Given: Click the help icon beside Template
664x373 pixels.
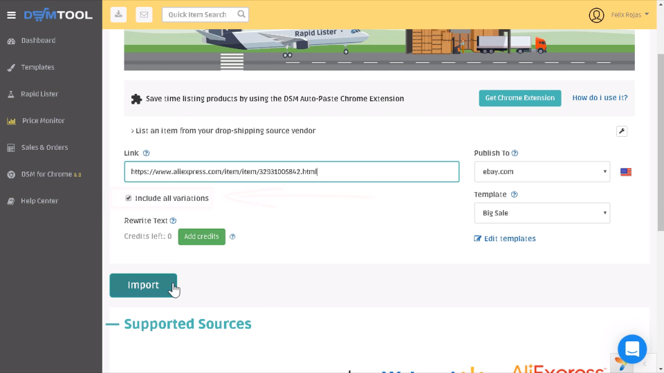Looking at the screenshot, I should tap(514, 195).
